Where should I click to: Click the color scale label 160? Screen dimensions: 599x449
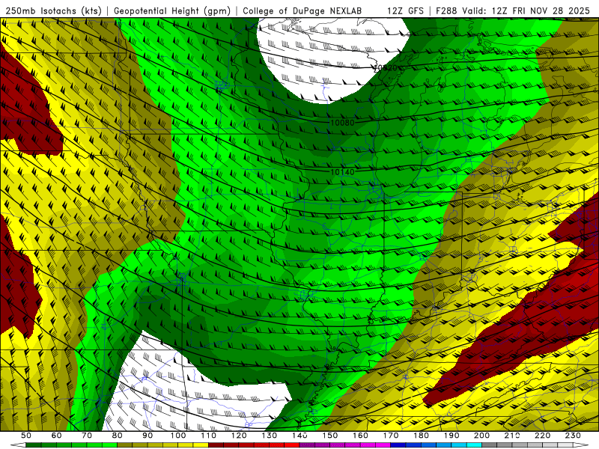click(x=361, y=436)
